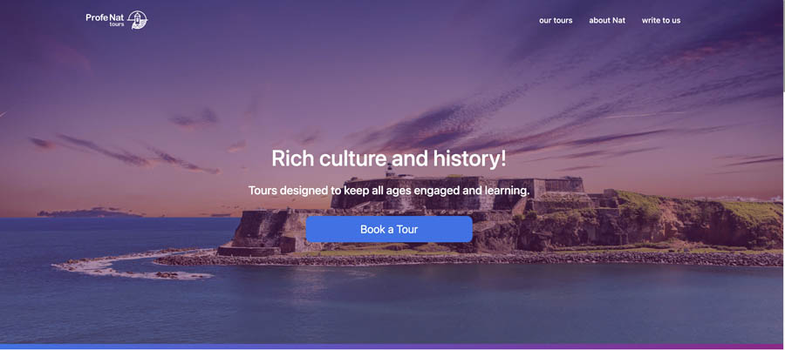Image resolution: width=785 pixels, height=350 pixels.
Task: Click the "Rich culture and history!" heading
Action: pyautogui.click(x=389, y=158)
